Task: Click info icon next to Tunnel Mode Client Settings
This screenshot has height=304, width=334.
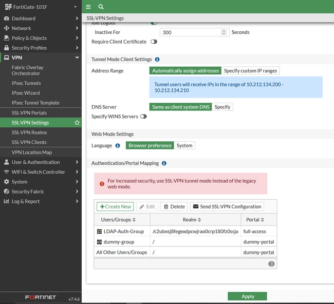Action: coord(157,60)
